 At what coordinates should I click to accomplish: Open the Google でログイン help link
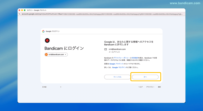(x=119, y=67)
